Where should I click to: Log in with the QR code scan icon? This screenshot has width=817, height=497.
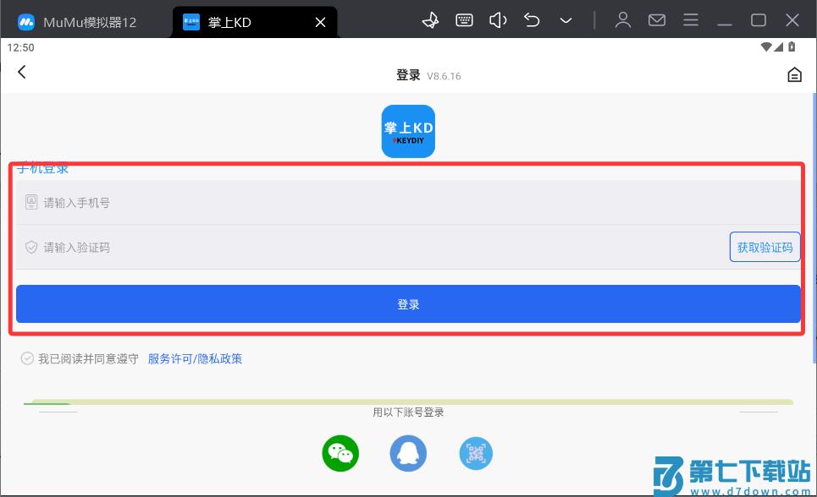pyautogui.click(x=476, y=453)
